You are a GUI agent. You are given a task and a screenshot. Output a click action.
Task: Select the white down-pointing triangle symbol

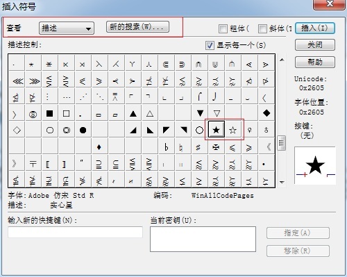pyautogui.click(x=217, y=113)
